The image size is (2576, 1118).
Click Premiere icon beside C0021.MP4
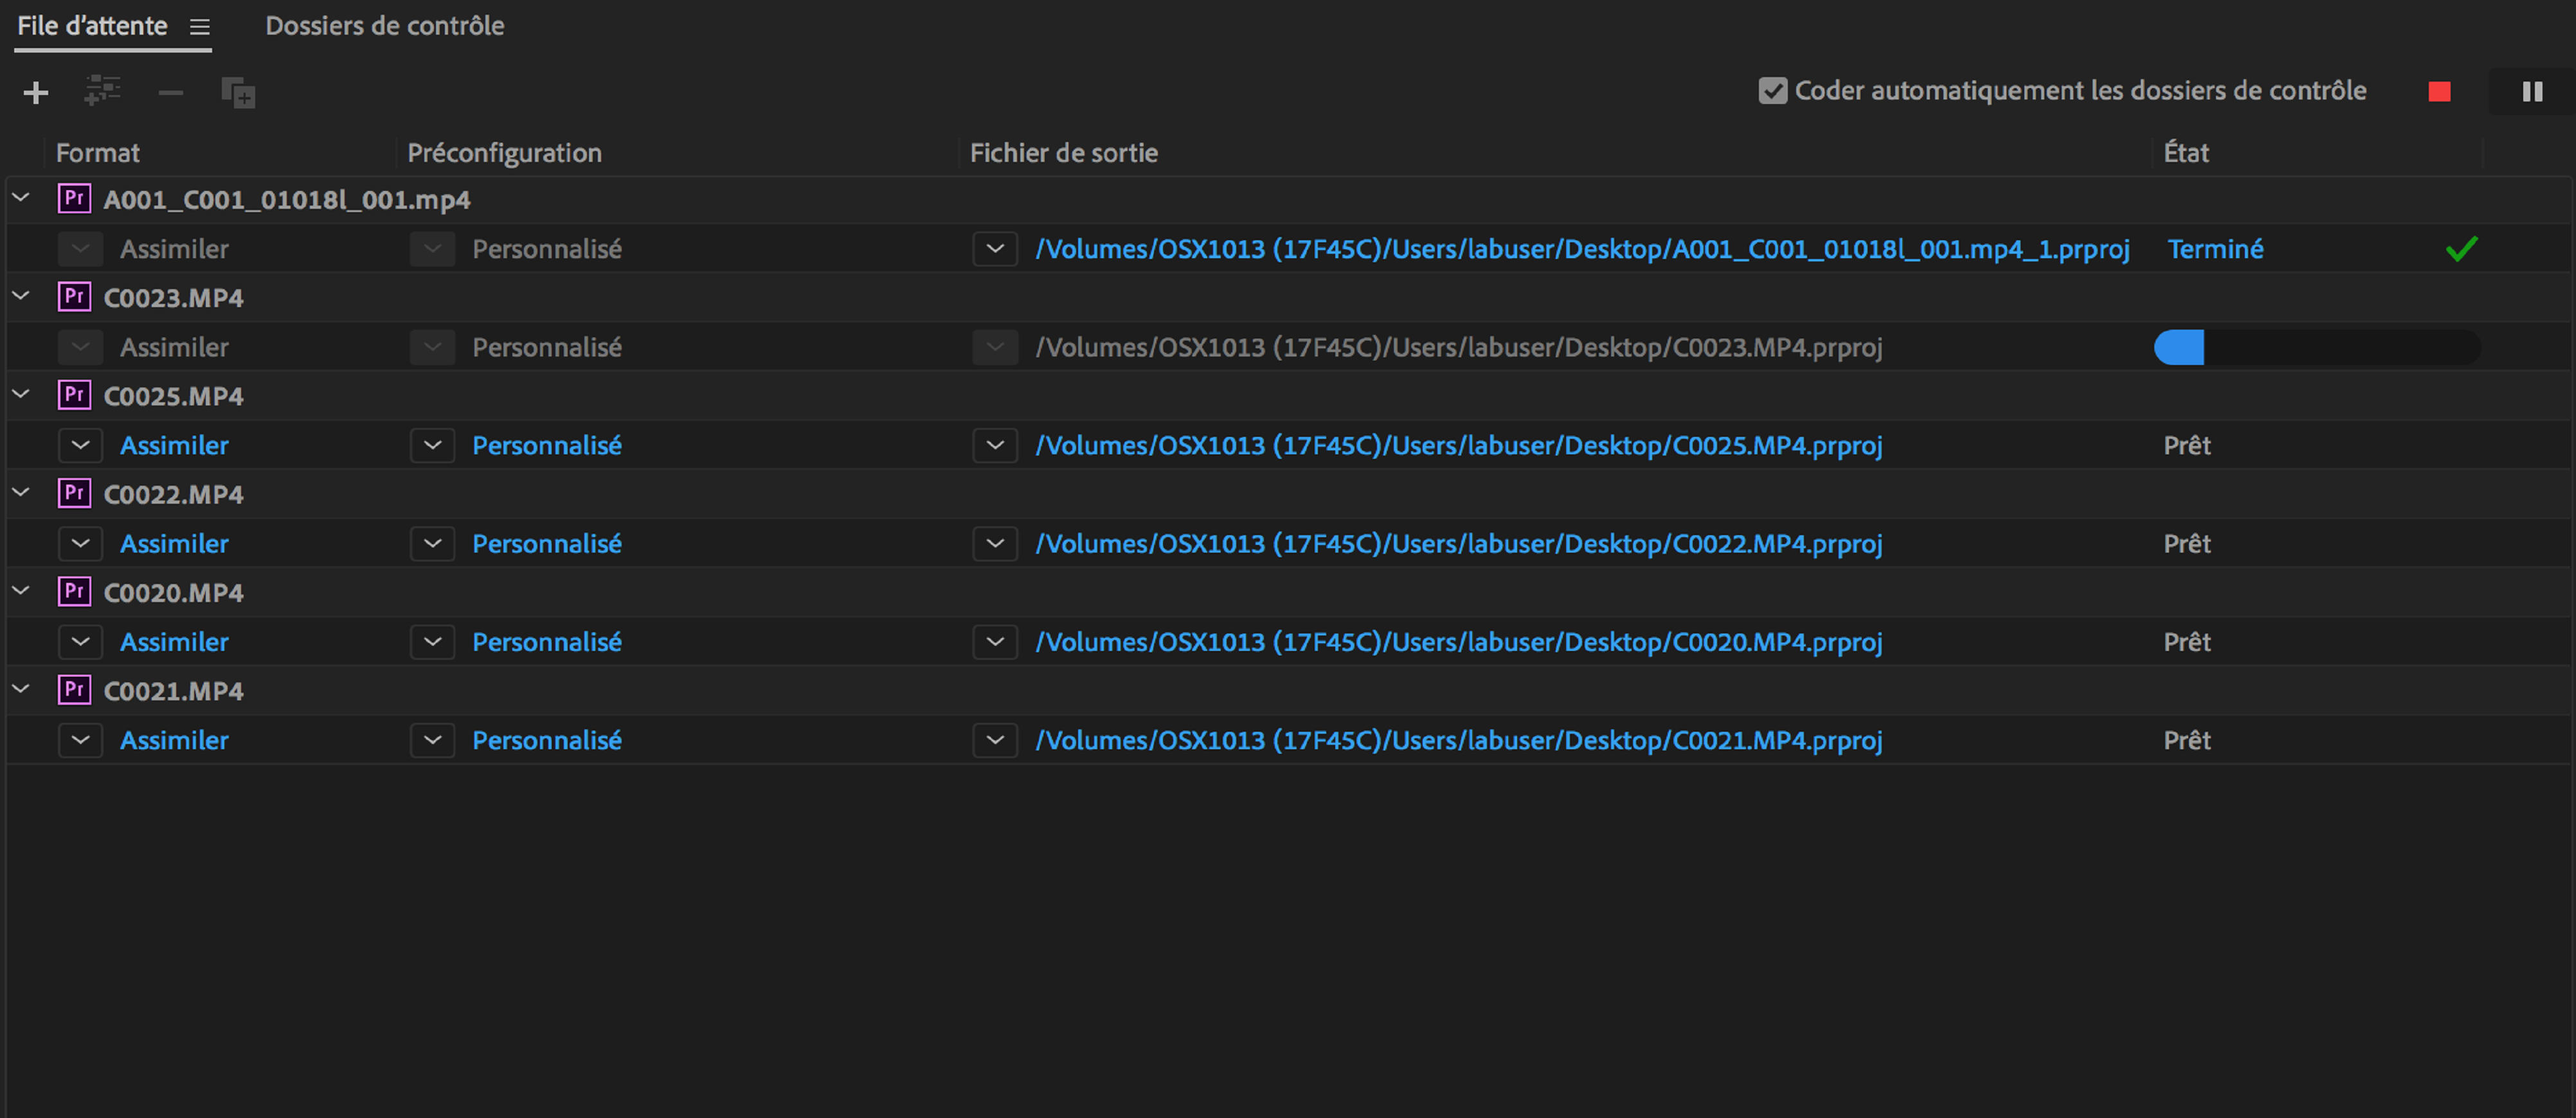[x=74, y=689]
